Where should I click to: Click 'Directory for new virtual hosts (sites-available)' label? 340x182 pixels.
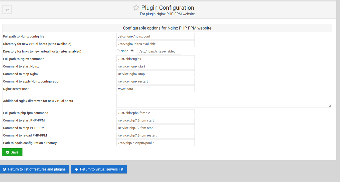point(37,44)
